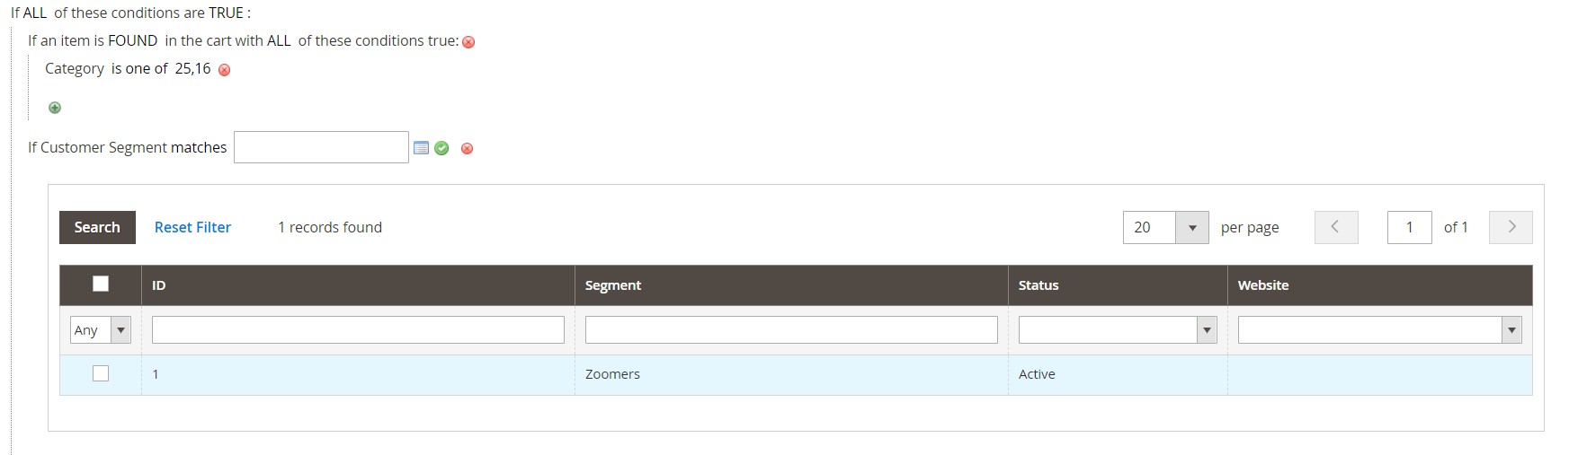
Task: Sort by the Segment column header
Action: [613, 285]
